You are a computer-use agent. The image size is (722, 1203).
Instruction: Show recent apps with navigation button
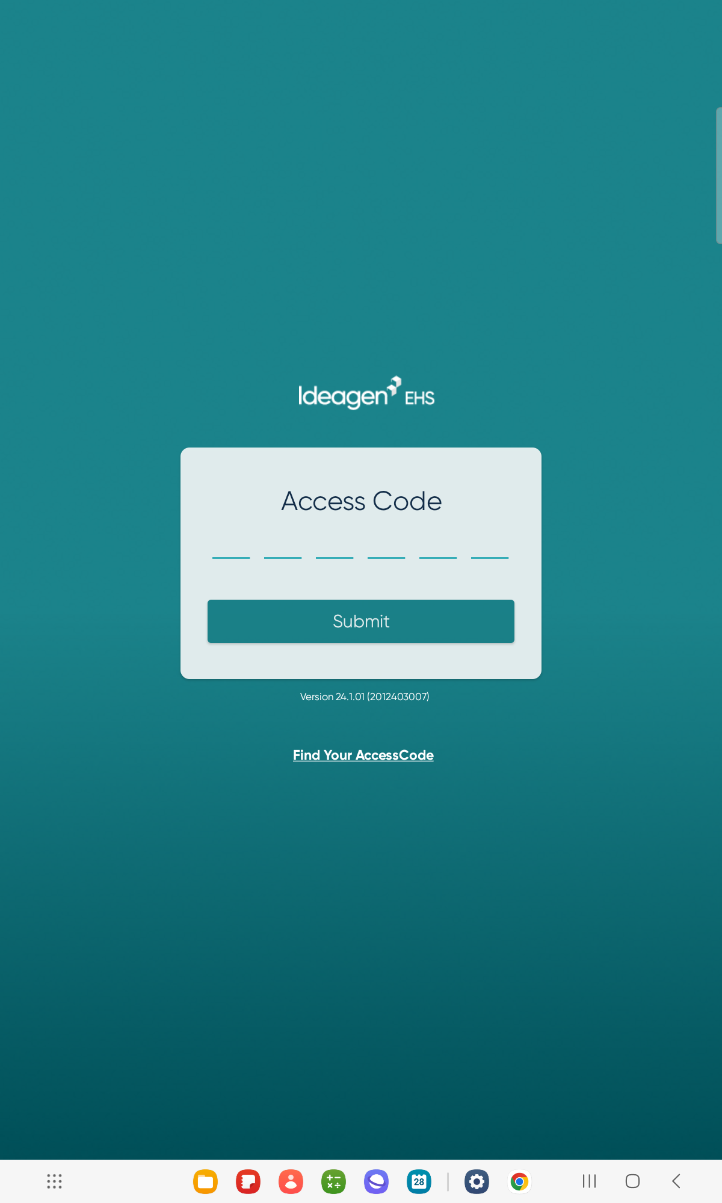click(589, 1181)
